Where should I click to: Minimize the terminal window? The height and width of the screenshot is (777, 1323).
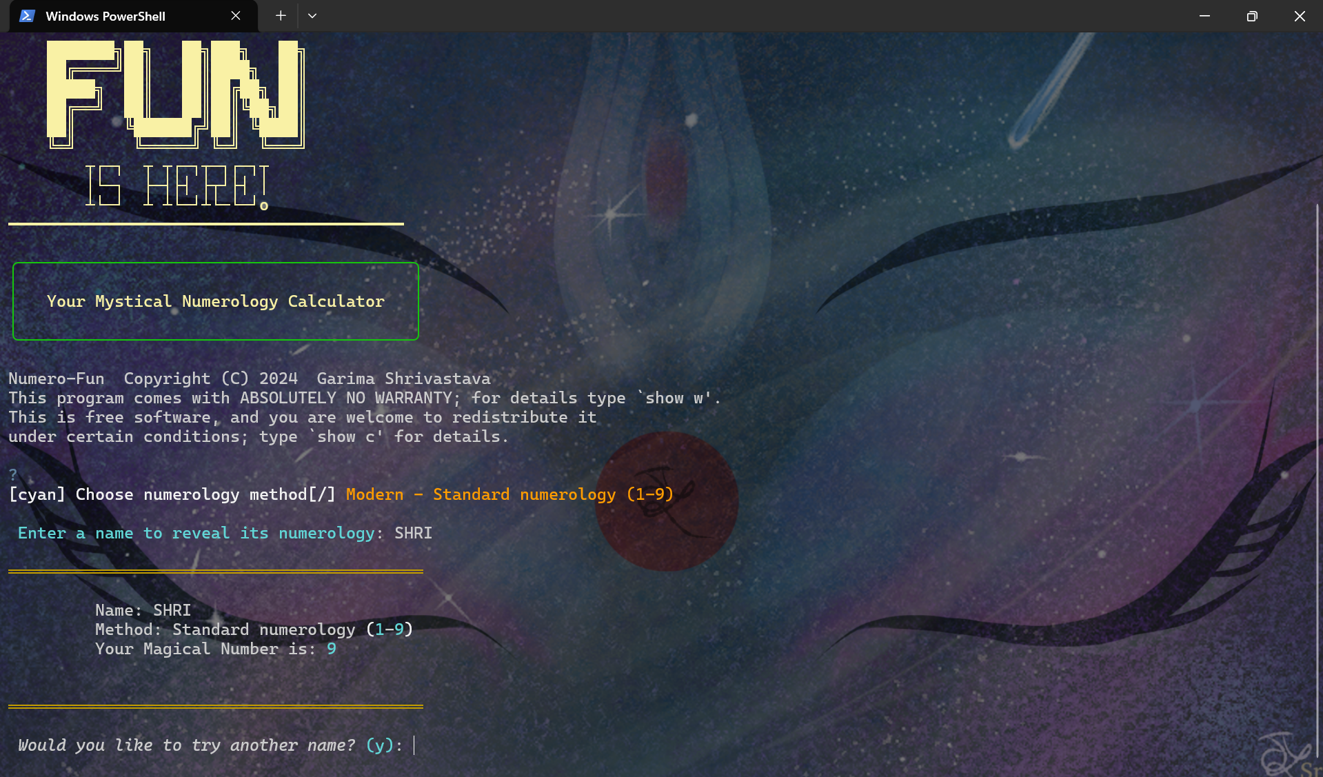[1204, 16]
